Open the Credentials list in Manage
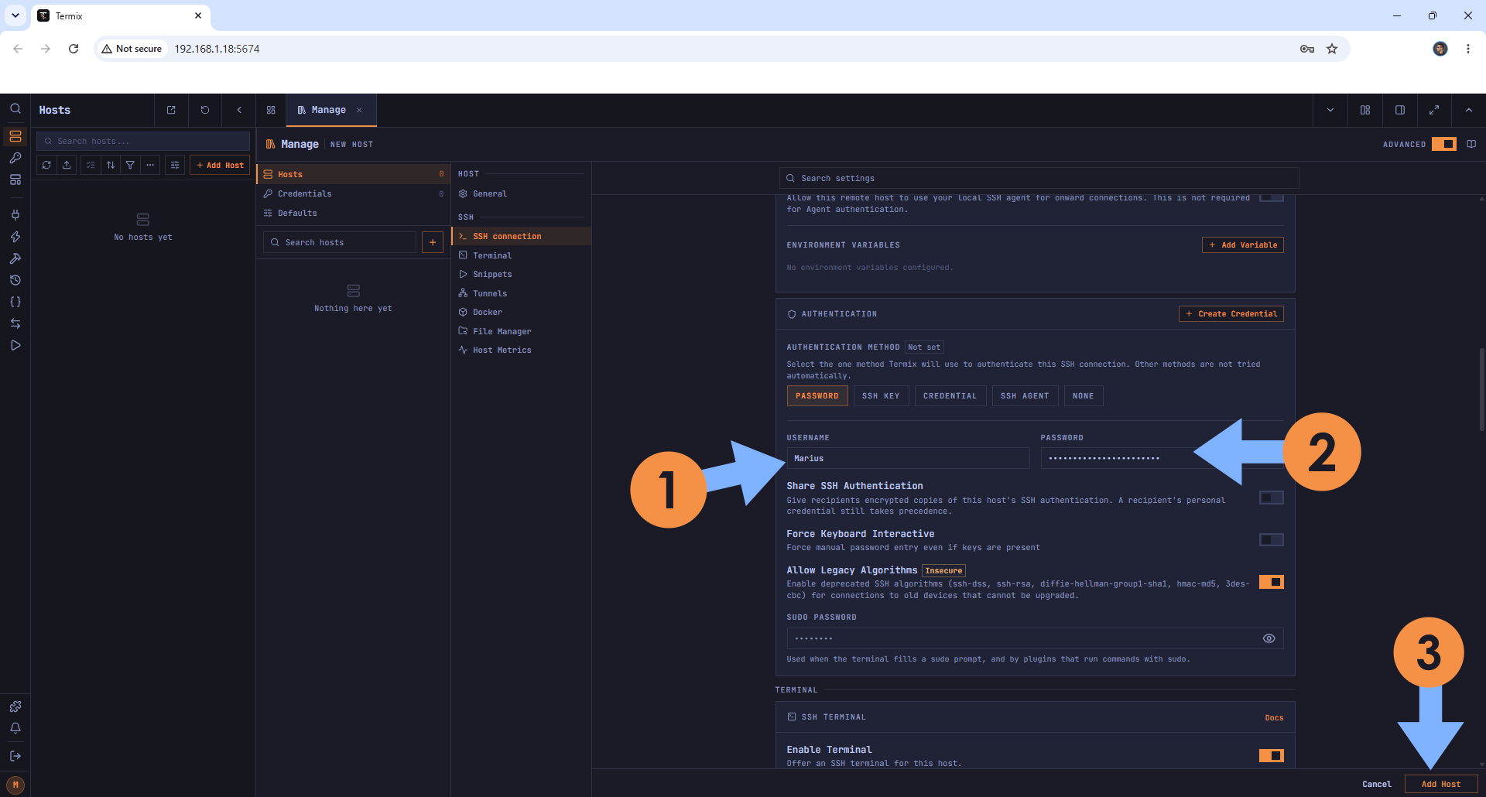The width and height of the screenshot is (1486, 797). click(x=353, y=193)
